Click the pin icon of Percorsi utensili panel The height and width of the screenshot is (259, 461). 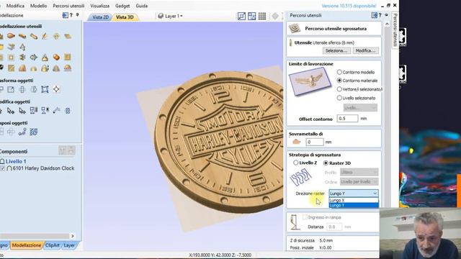point(386,15)
